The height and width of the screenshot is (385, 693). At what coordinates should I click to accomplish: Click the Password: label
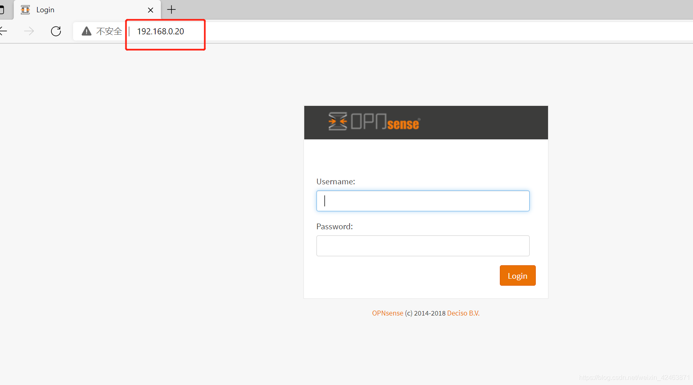pyautogui.click(x=334, y=226)
